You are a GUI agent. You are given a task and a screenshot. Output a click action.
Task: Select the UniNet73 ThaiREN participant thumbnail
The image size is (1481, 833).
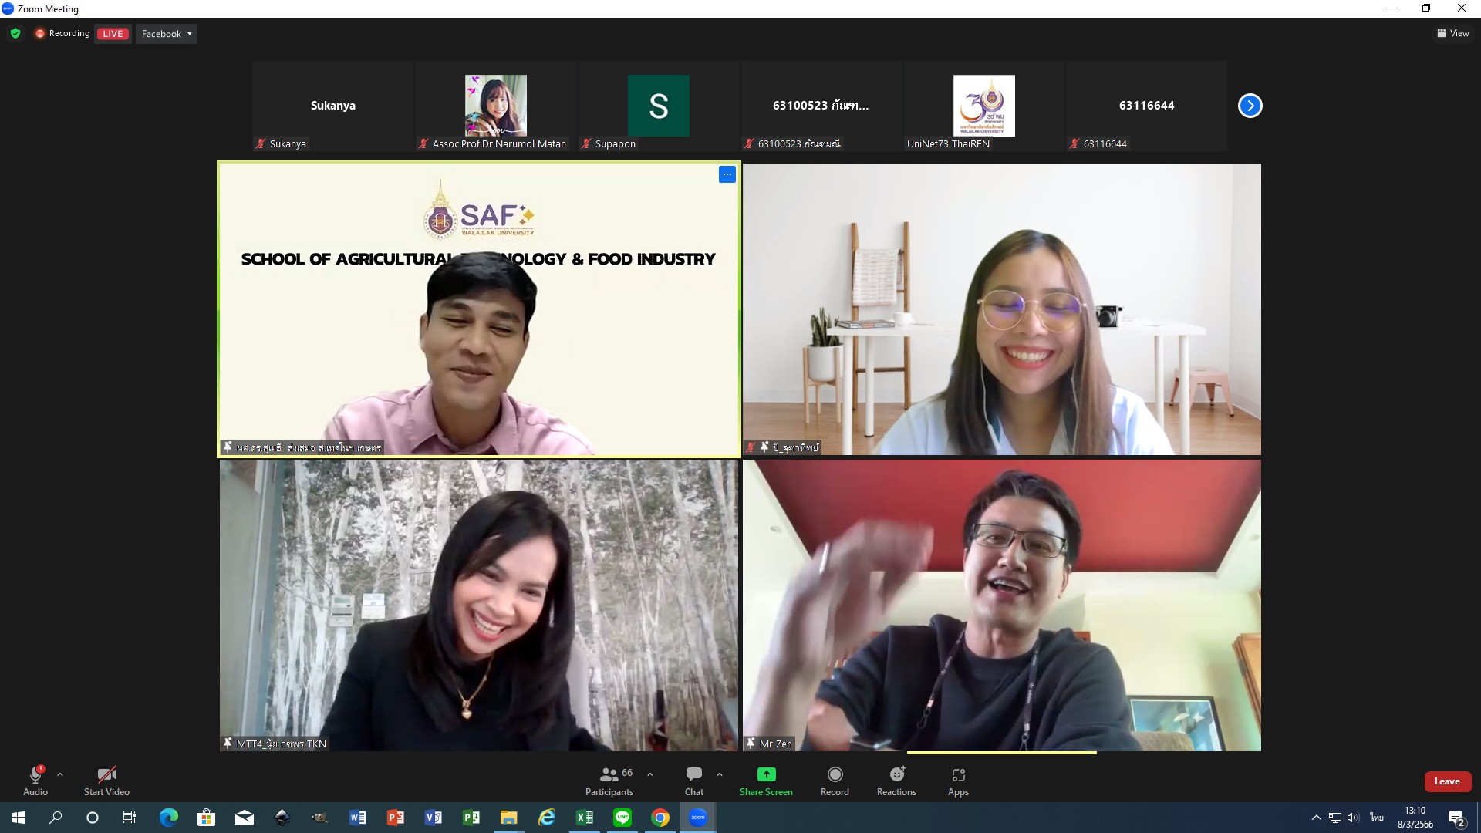(x=983, y=106)
